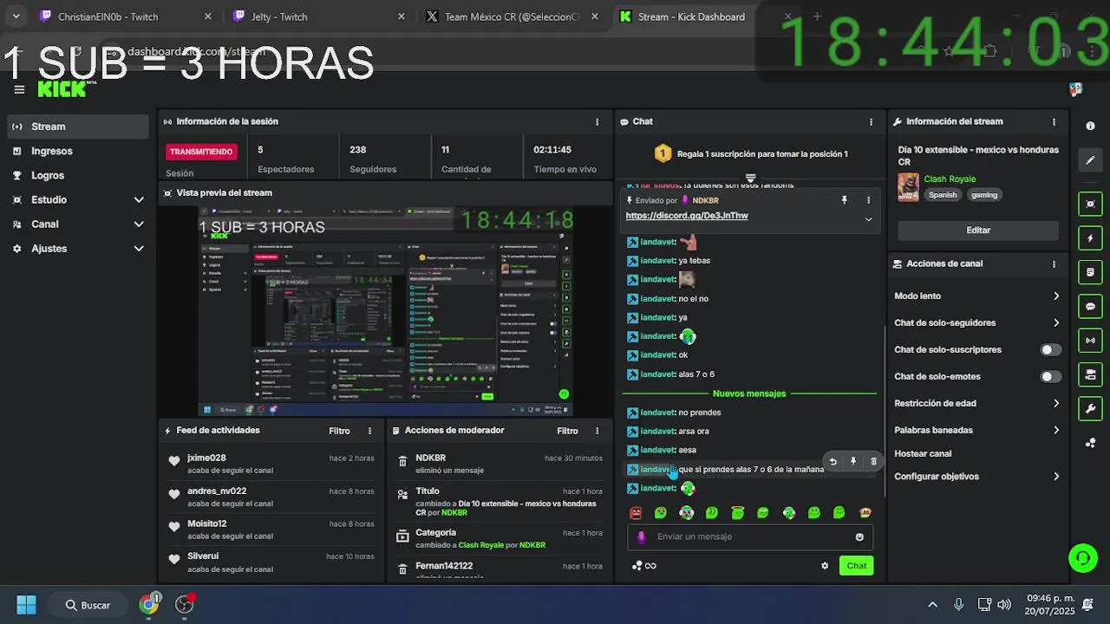Click the pencil edit icon in right rail

click(1090, 160)
